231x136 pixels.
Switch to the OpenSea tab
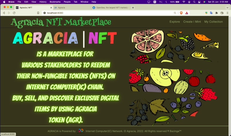coord(111,8)
